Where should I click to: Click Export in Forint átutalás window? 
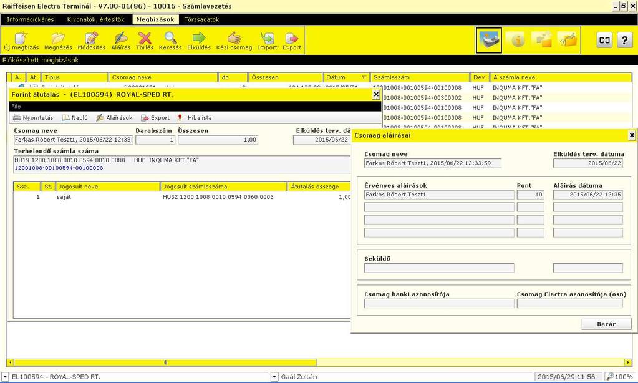pyautogui.click(x=155, y=118)
